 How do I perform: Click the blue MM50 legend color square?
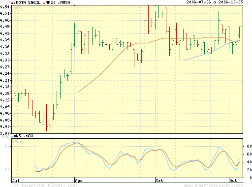[x=59, y=3]
